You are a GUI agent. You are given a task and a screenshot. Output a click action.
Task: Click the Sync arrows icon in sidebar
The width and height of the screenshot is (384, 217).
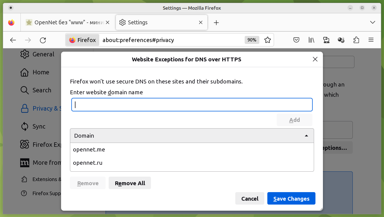[x=25, y=126]
